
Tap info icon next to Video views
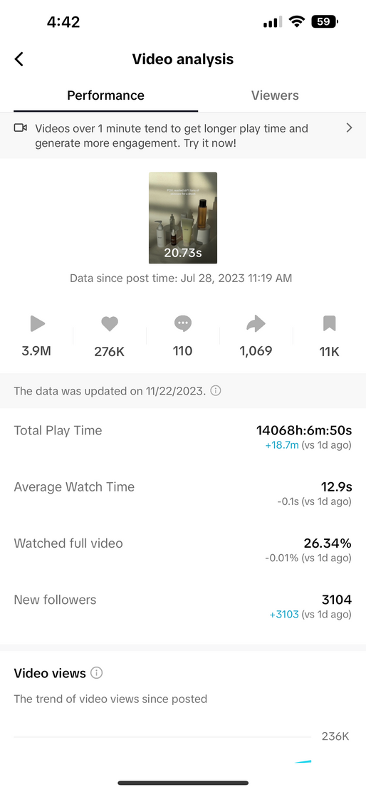click(96, 673)
